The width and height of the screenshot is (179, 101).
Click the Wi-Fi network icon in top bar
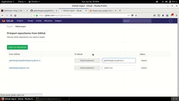point(163,2)
